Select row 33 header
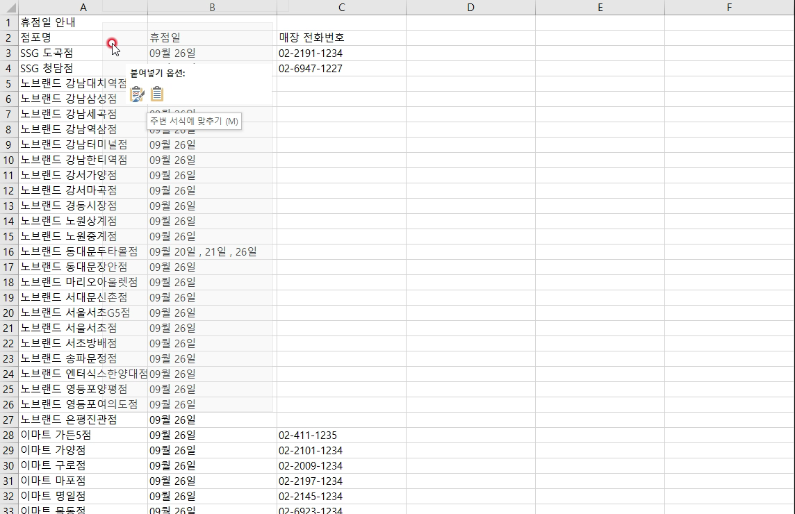 pyautogui.click(x=9, y=509)
